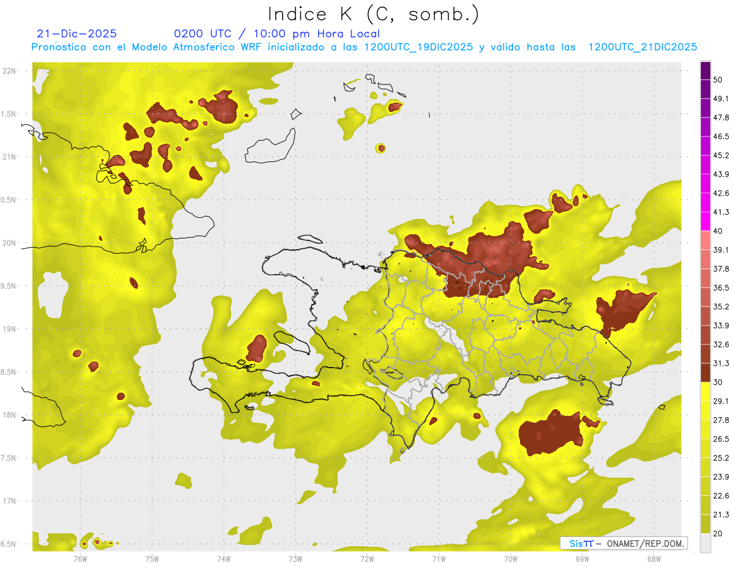Viewport: 734px width, 567px height.
Task: Click the colorbar value '40'
Action: (x=719, y=231)
